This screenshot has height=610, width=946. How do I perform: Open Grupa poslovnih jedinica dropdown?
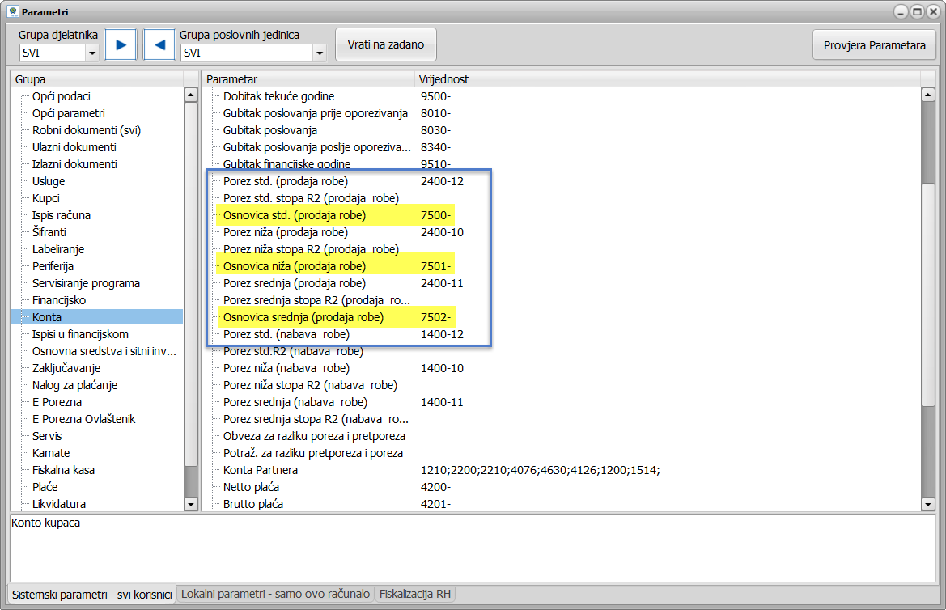pyautogui.click(x=319, y=53)
